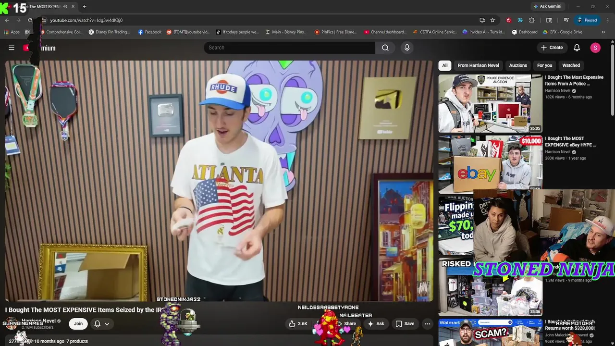Click the main video player
This screenshot has height=346, width=615.
pos(219,181)
